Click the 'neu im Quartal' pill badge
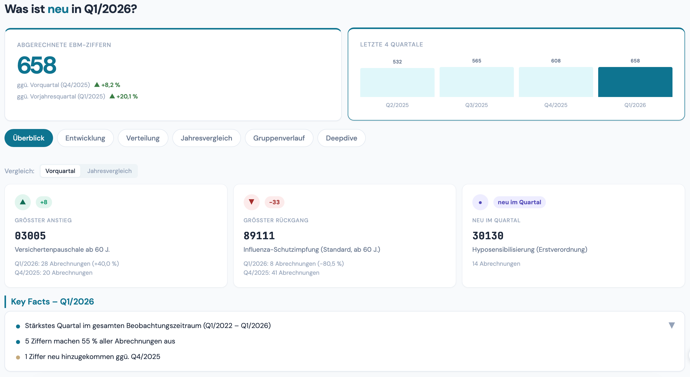 (x=519, y=202)
